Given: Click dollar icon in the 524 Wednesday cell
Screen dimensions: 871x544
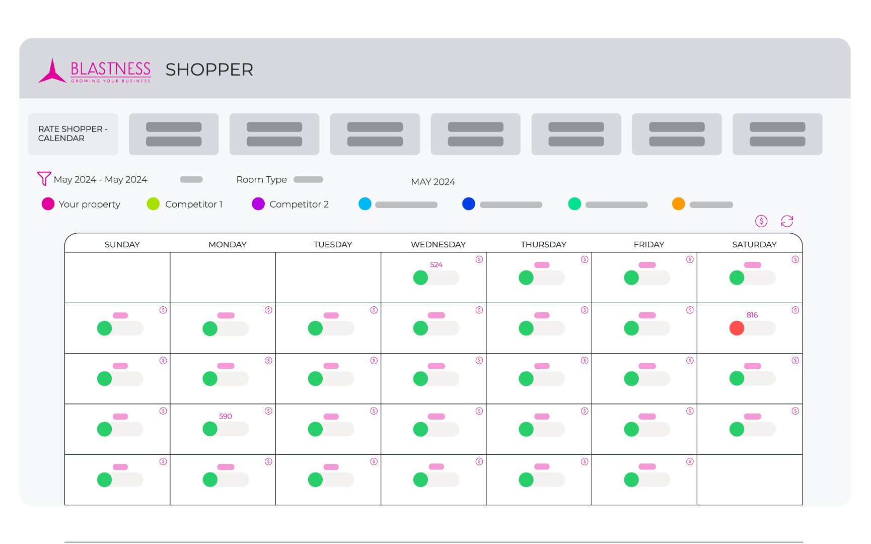Looking at the screenshot, I should tap(479, 259).
